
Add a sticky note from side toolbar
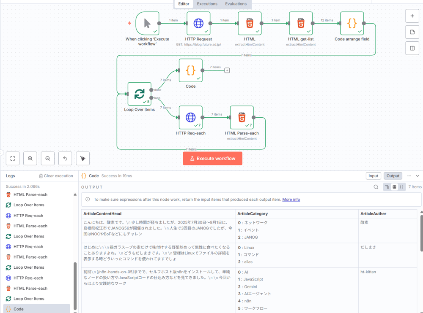[x=412, y=32]
